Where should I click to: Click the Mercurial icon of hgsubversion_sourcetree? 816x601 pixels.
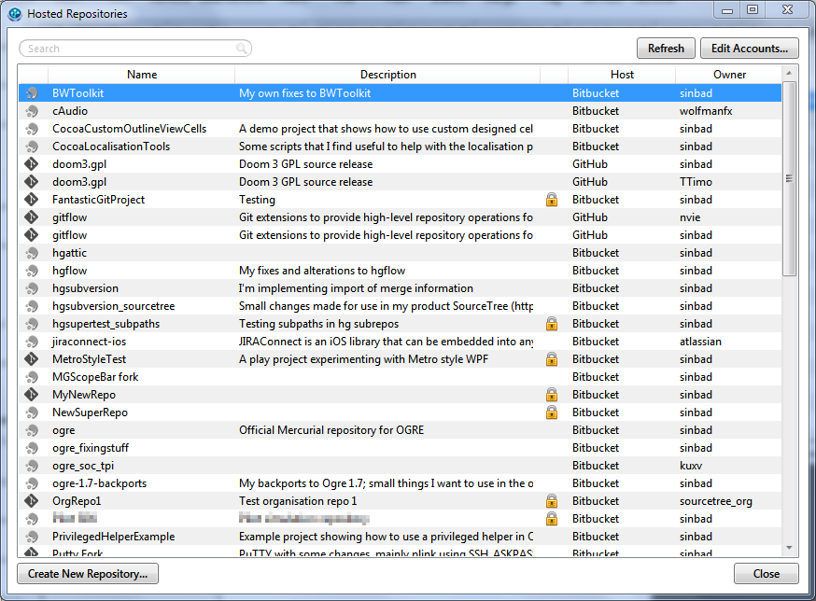[32, 306]
